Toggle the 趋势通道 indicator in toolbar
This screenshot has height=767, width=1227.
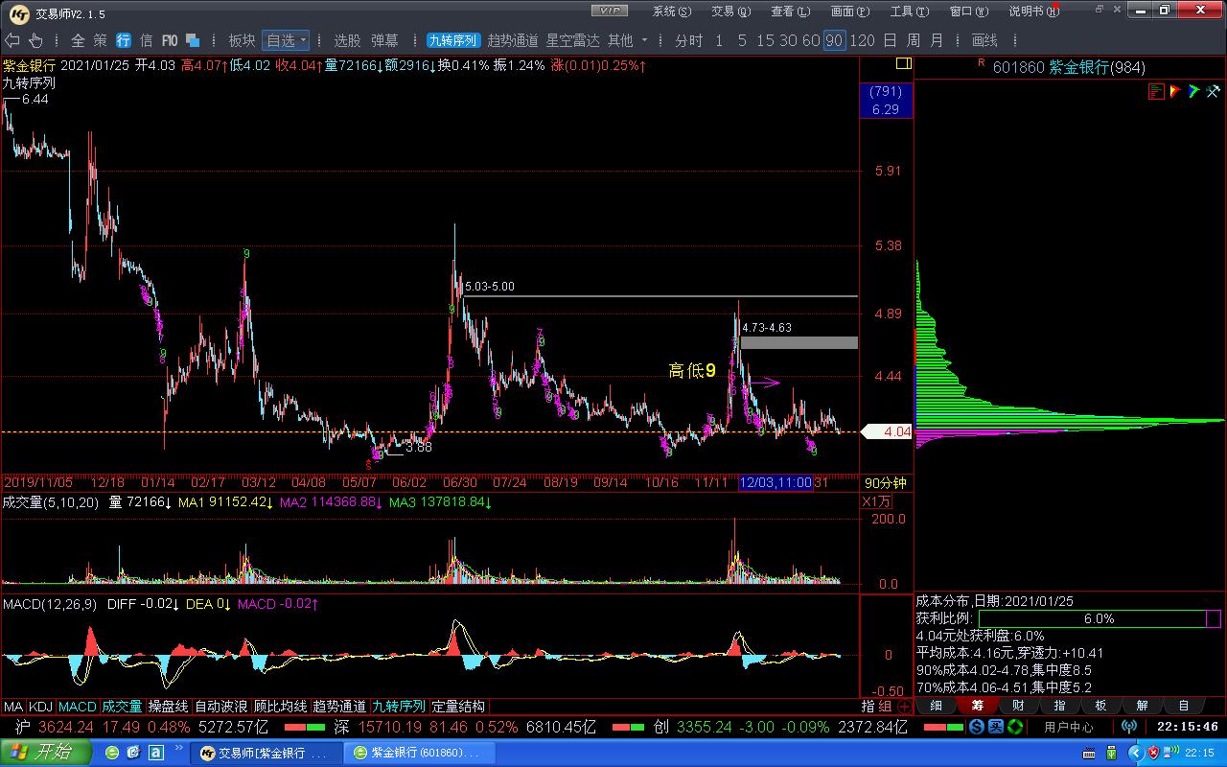coord(513,40)
